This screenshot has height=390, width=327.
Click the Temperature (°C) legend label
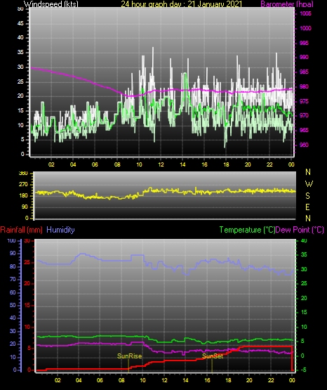247,230
